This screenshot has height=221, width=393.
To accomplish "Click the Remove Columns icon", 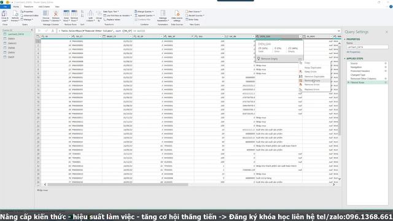I will click(56, 14).
